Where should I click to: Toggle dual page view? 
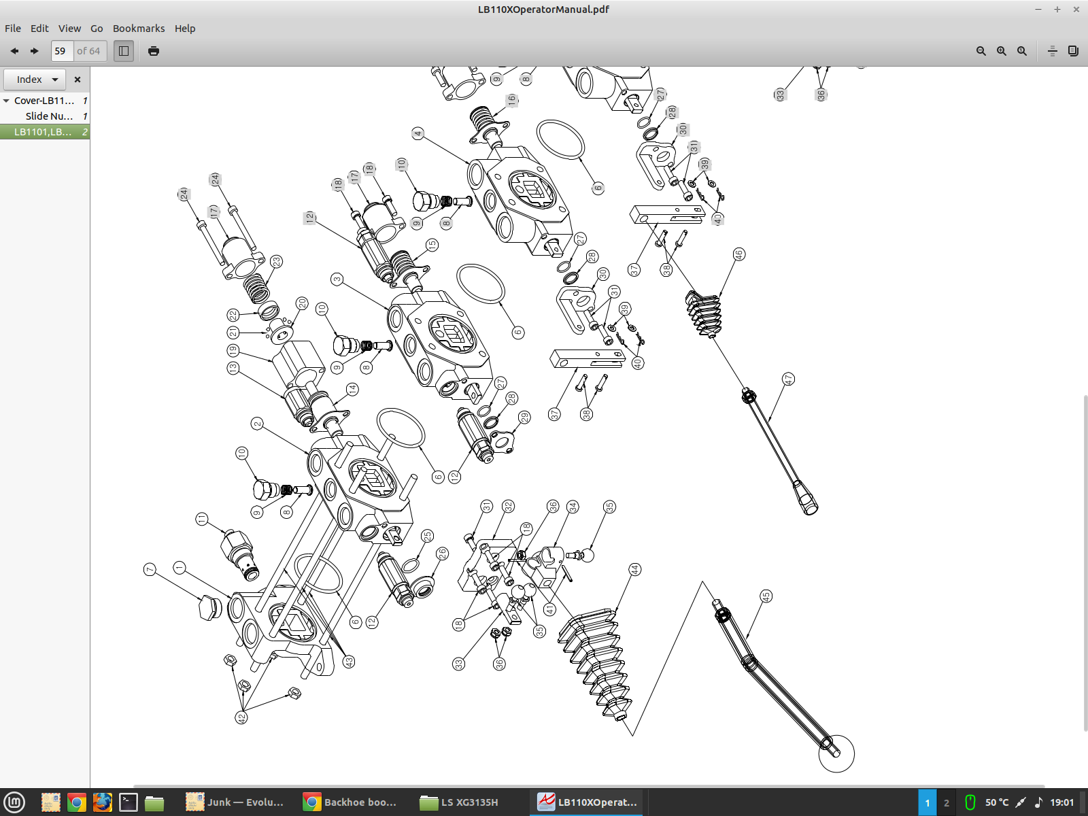(x=1073, y=51)
